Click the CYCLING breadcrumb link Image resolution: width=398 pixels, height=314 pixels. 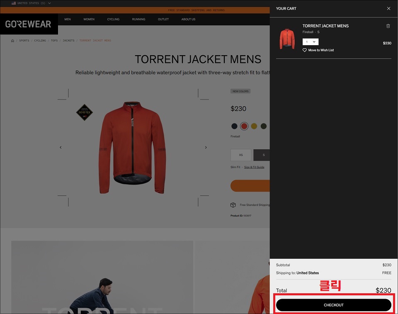pyautogui.click(x=40, y=41)
